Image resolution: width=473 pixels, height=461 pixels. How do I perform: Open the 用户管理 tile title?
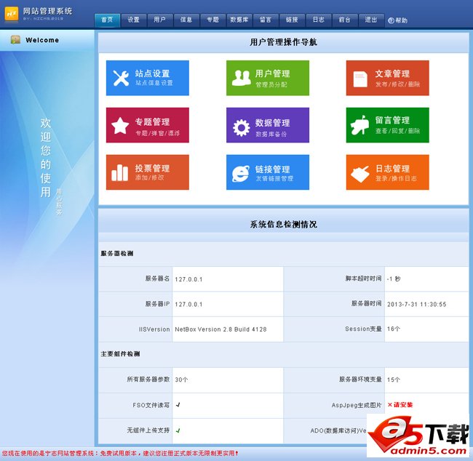272,73
